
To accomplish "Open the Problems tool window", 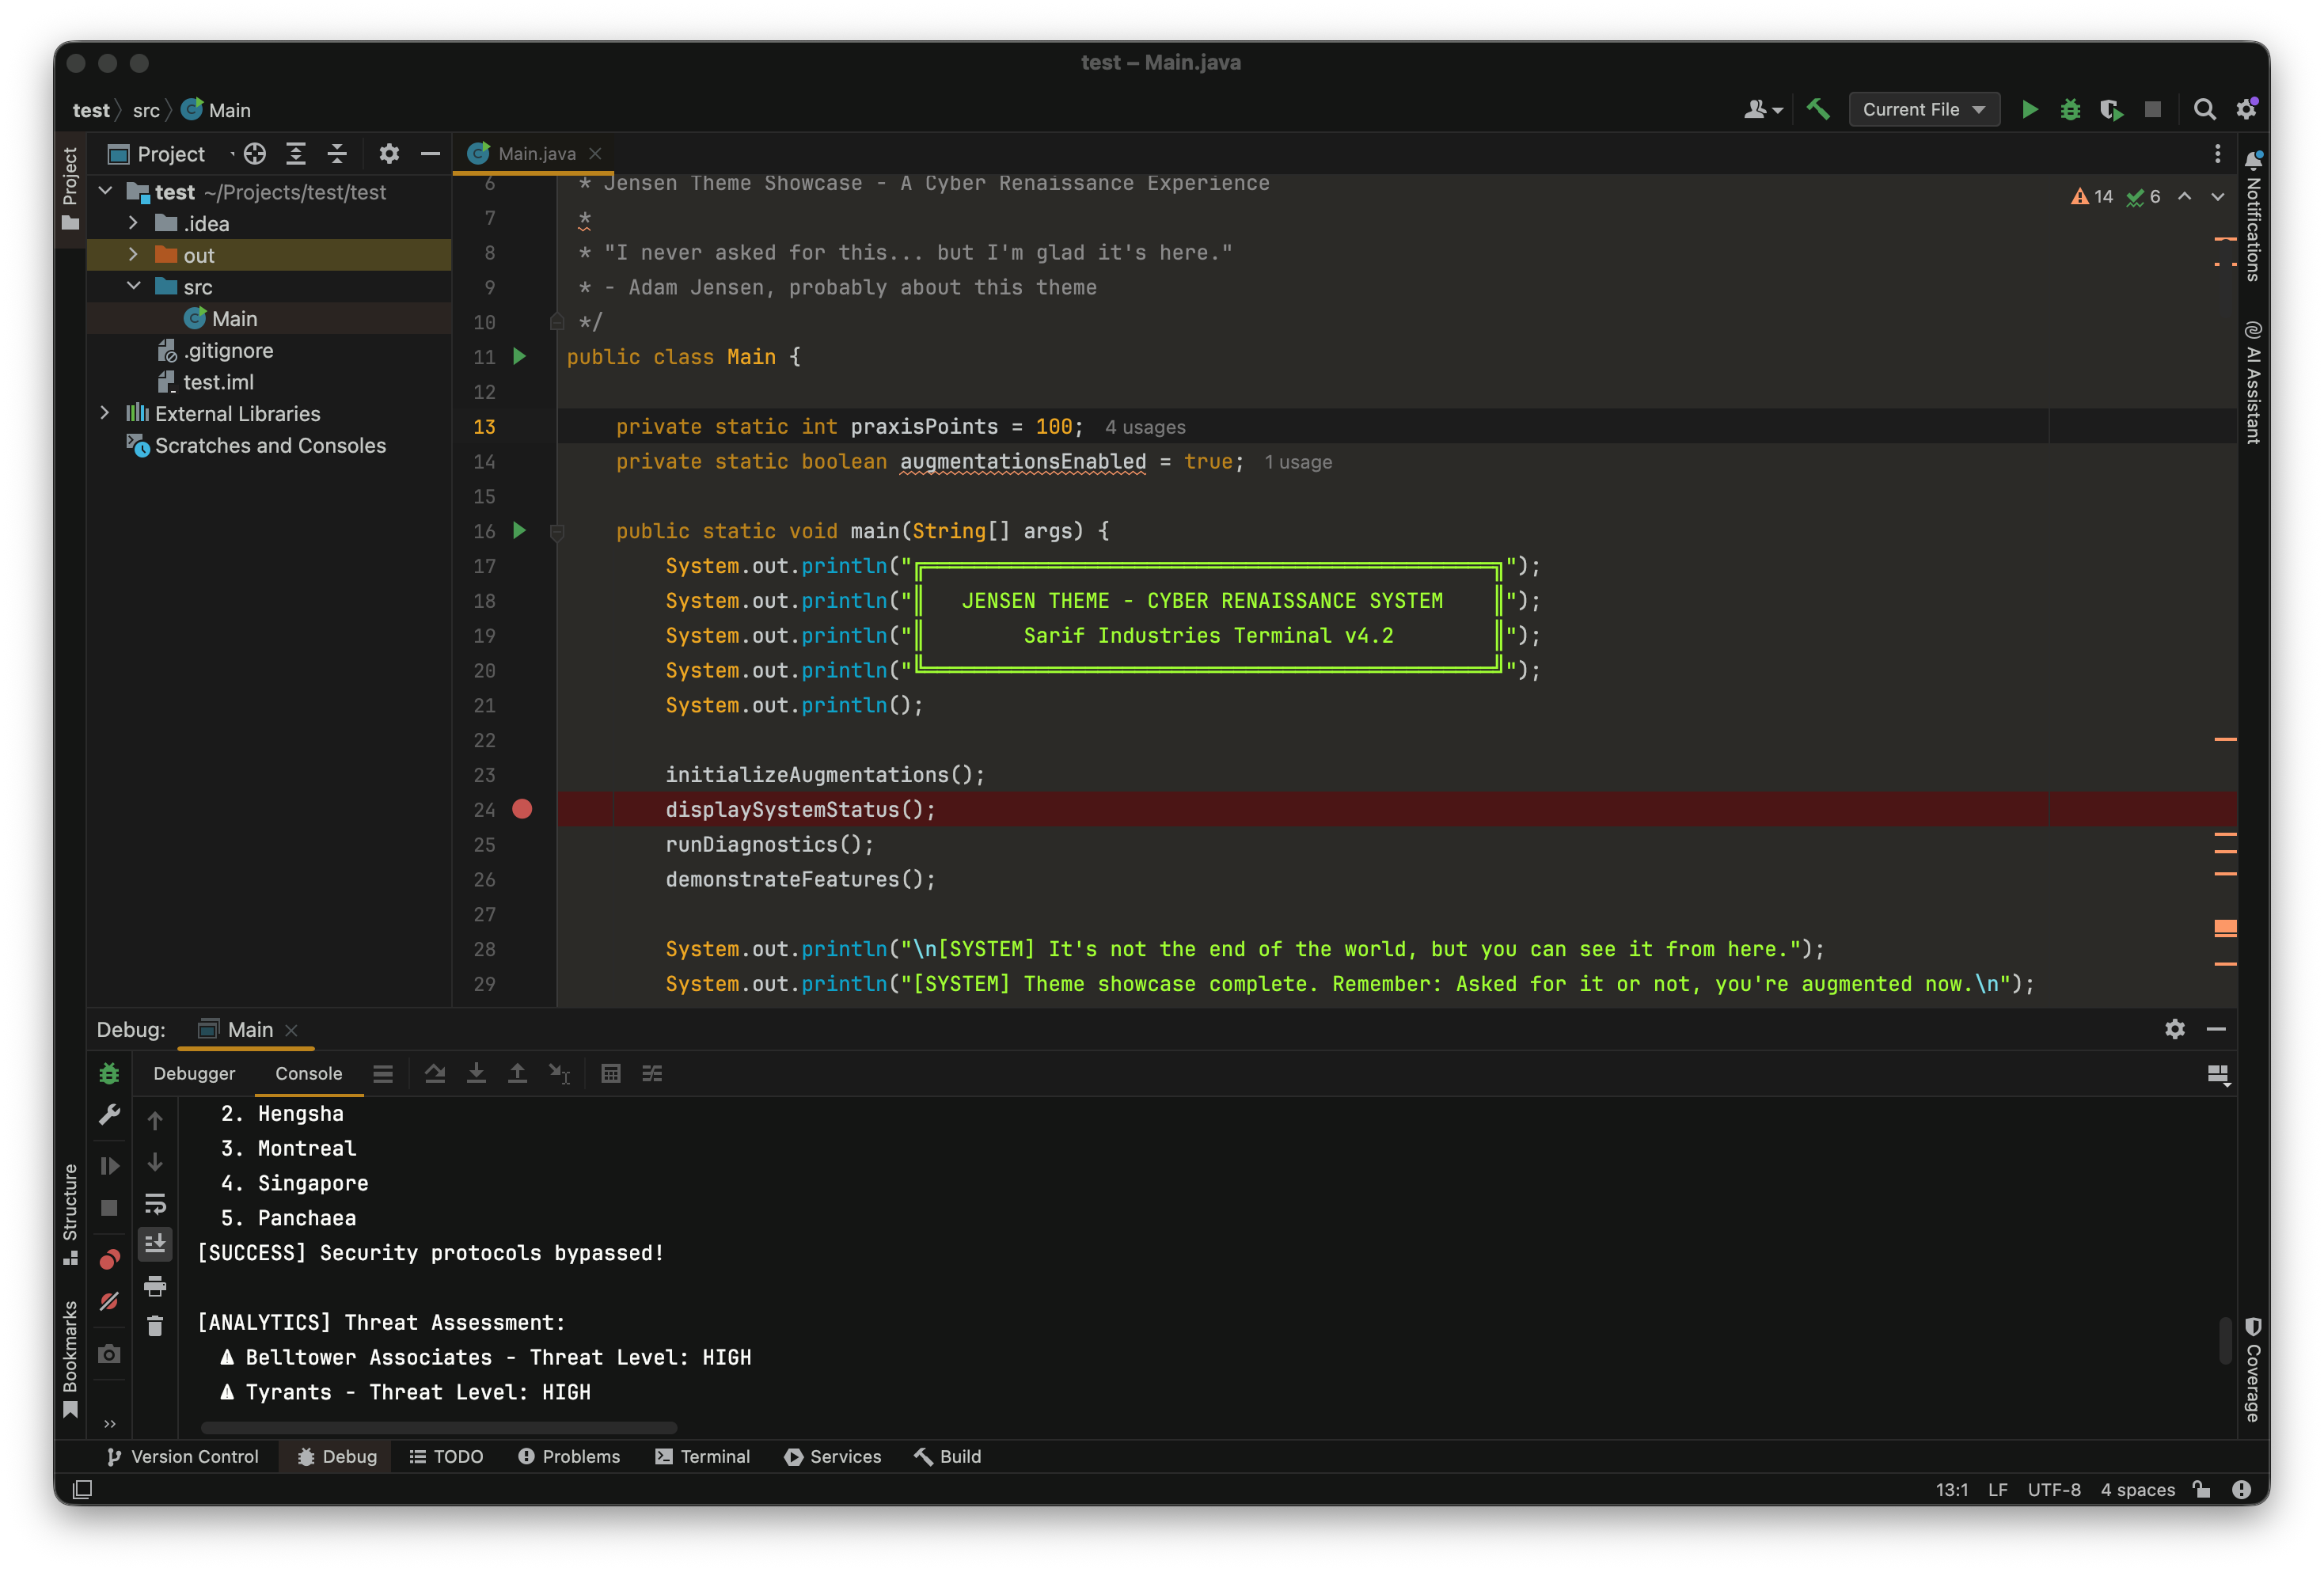I will pos(569,1456).
